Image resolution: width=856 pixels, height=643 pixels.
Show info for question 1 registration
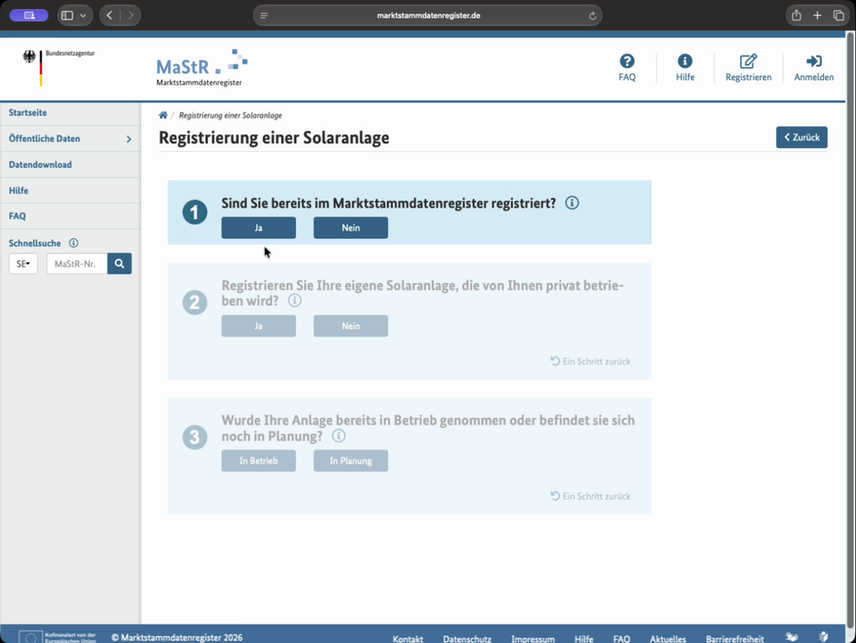coord(572,203)
